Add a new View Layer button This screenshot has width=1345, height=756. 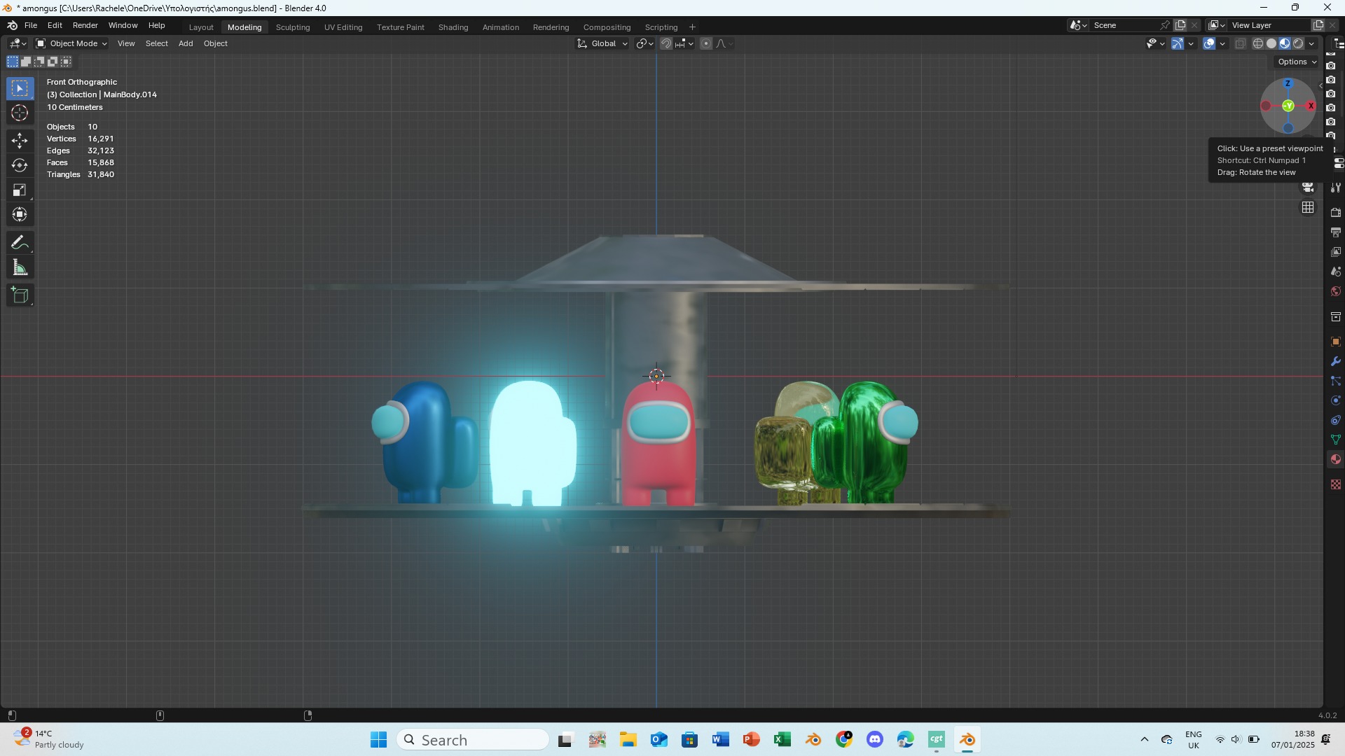click(1318, 25)
